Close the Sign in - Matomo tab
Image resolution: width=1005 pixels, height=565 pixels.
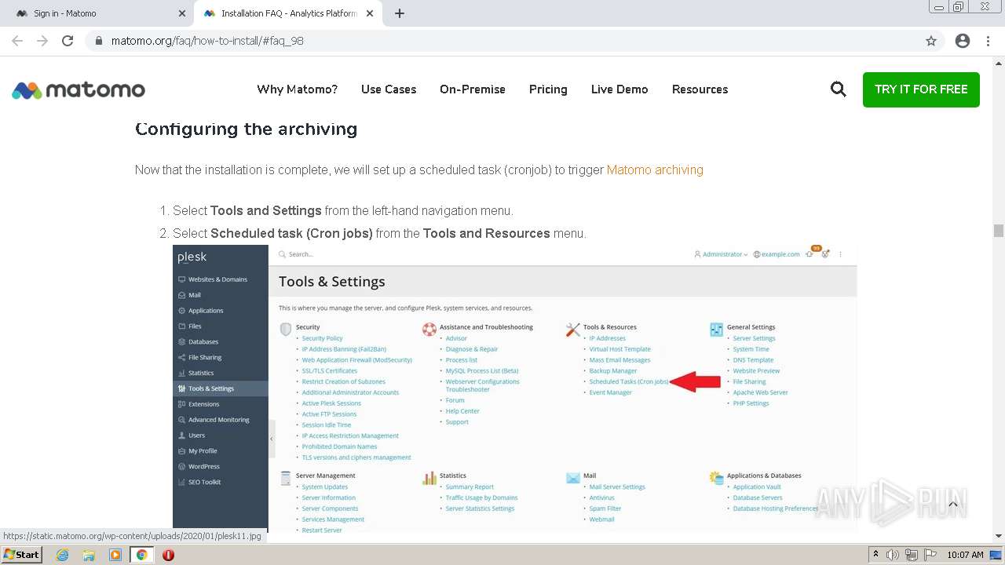pyautogui.click(x=182, y=13)
